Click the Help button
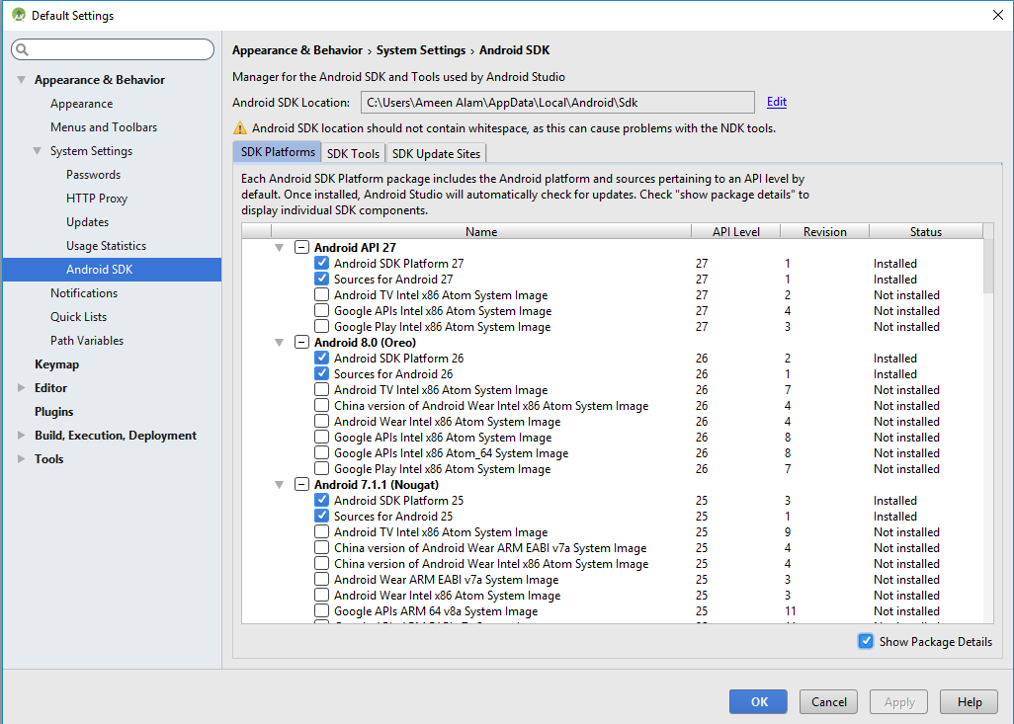 click(970, 701)
